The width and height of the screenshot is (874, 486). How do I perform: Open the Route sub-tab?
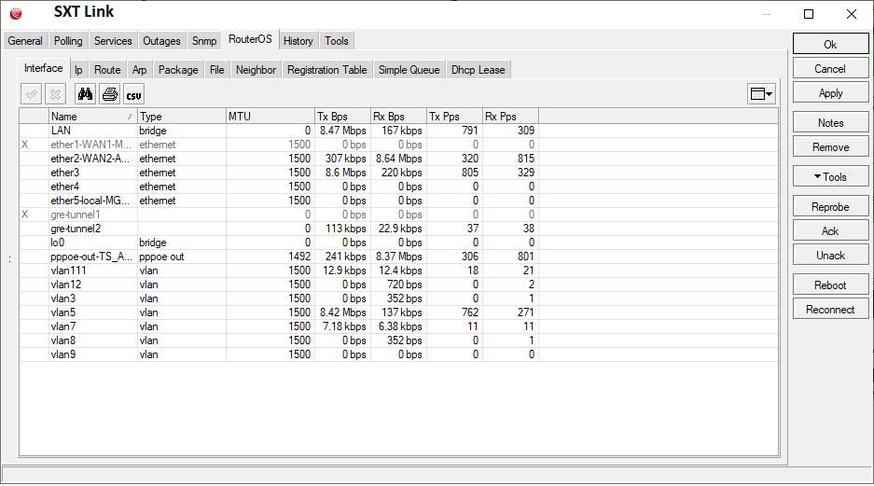coord(107,70)
